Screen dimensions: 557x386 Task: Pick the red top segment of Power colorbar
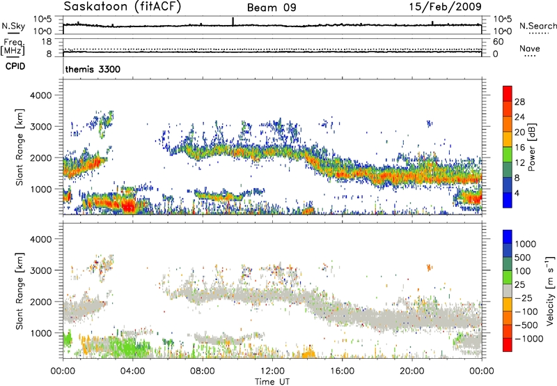(508, 93)
